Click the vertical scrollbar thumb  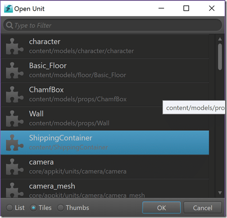tap(220, 57)
